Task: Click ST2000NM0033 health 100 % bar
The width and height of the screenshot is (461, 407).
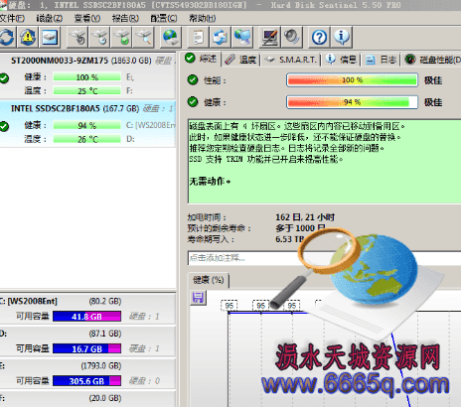Action: [x=86, y=77]
